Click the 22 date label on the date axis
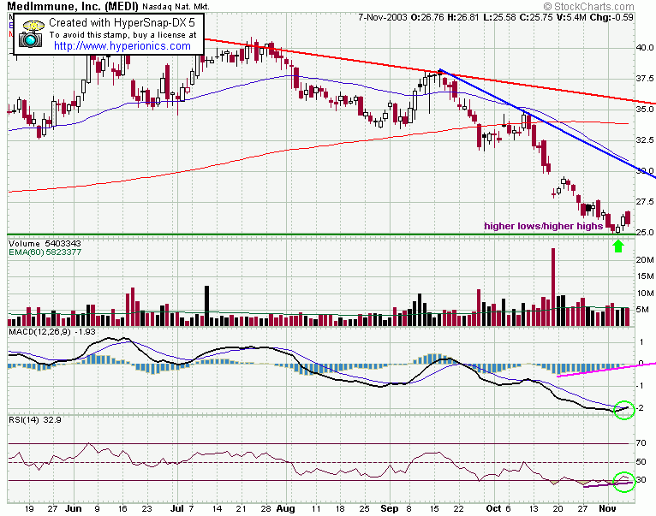 coord(459,508)
